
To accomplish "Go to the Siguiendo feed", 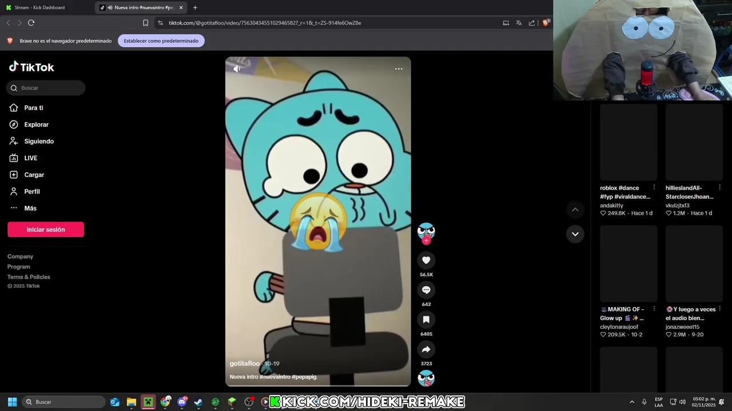I will coord(32,141).
